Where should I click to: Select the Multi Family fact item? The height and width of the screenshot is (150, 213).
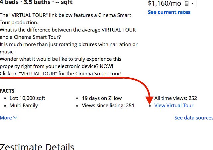click(x=24, y=106)
